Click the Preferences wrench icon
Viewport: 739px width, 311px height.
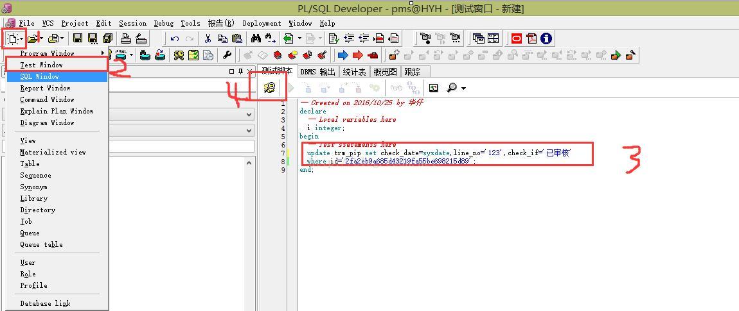227,55
